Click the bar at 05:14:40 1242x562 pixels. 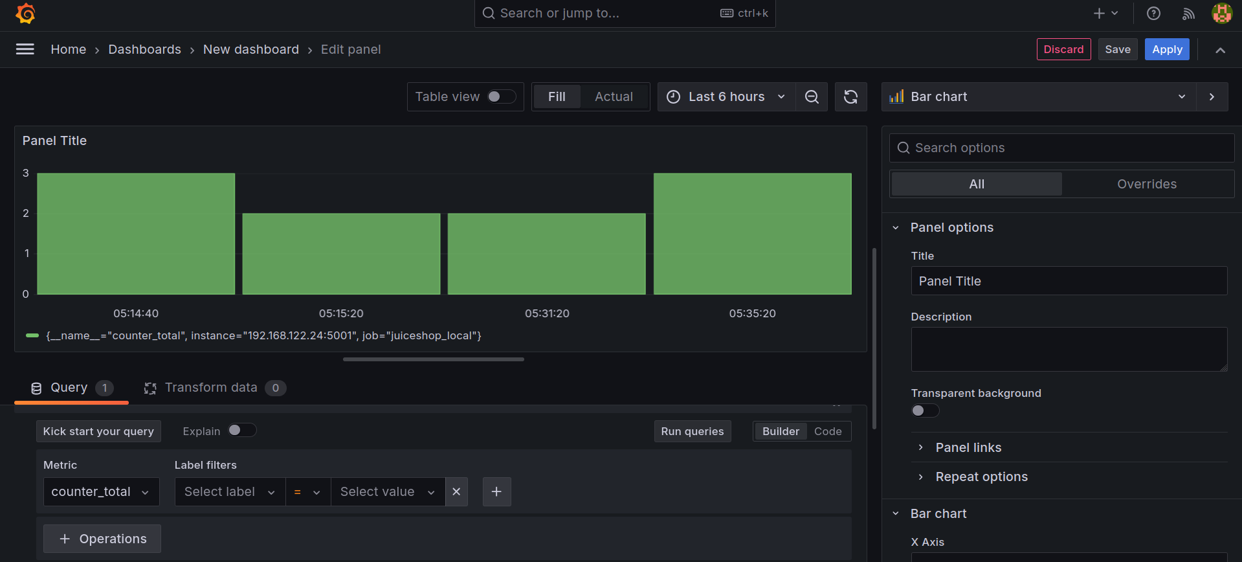(x=136, y=234)
